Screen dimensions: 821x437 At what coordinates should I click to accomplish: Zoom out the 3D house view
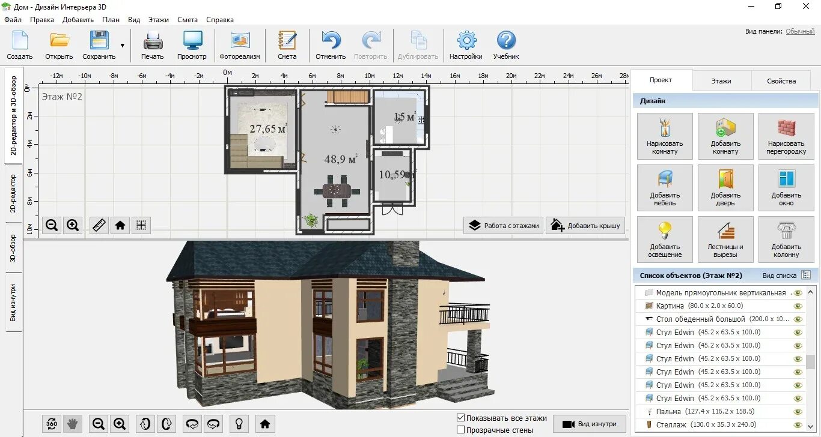tap(99, 424)
